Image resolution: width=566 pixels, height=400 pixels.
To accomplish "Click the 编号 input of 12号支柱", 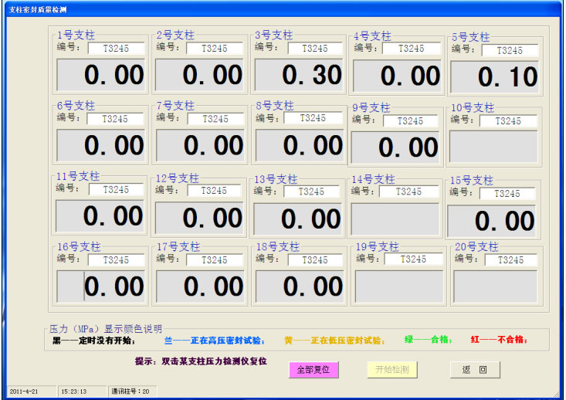I will [214, 191].
